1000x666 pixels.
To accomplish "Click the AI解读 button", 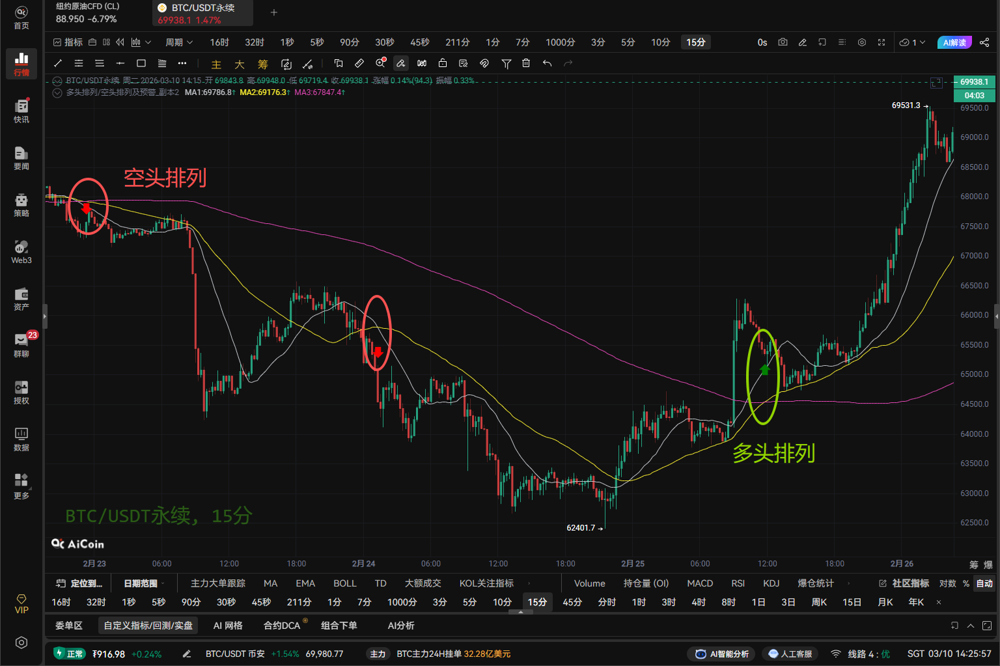I will click(954, 42).
